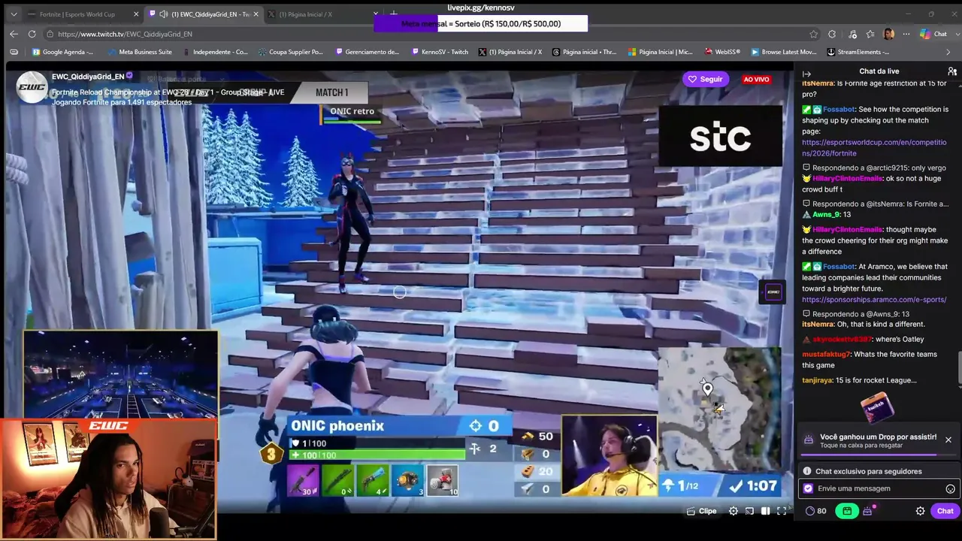Open a new browser tab

[x=393, y=14]
